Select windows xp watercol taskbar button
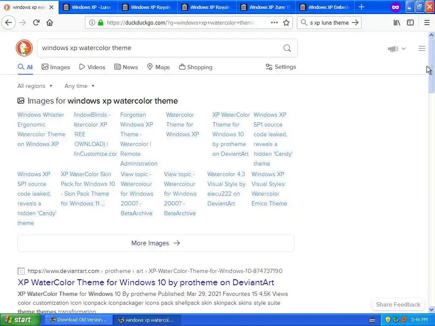 [x=147, y=320]
